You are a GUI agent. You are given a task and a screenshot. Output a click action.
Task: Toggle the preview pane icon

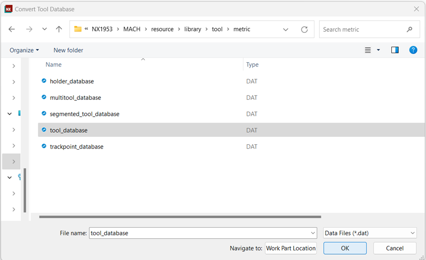pos(395,50)
